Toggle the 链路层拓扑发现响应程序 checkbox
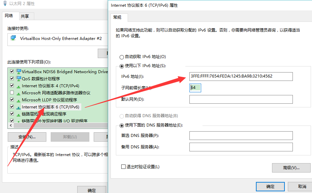This screenshot has height=193, width=312. coord(12,114)
